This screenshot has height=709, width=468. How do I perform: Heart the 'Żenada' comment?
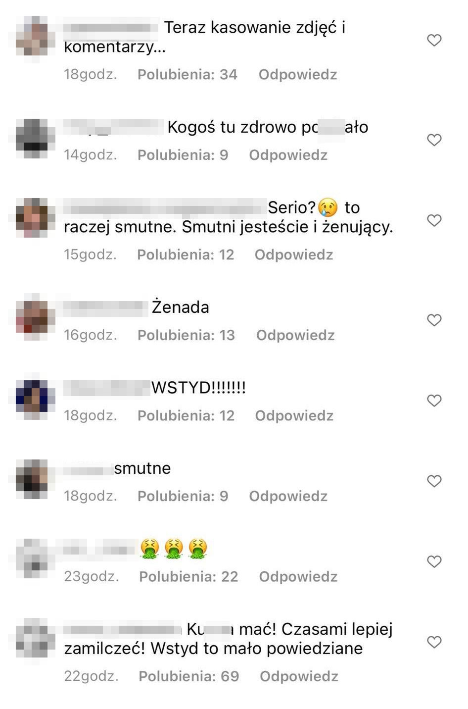[x=434, y=320]
